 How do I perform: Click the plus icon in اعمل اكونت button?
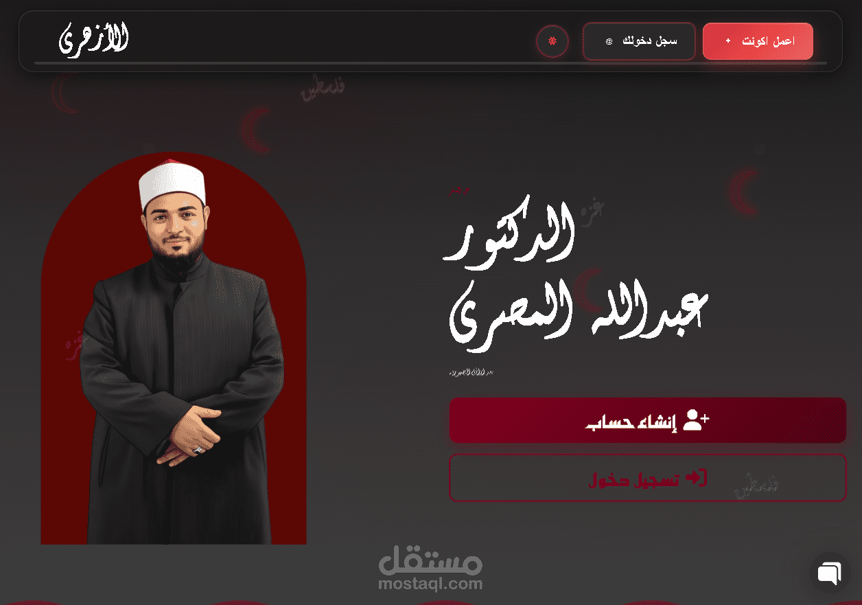728,41
